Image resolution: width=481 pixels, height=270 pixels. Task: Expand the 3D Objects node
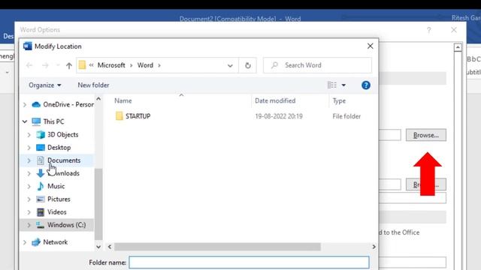[29, 135]
